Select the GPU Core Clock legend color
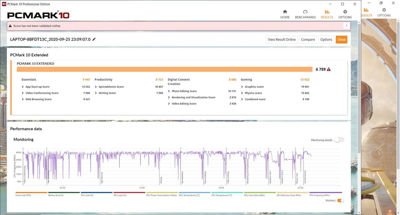The height and width of the screenshot is (215, 400). [x=260, y=192]
